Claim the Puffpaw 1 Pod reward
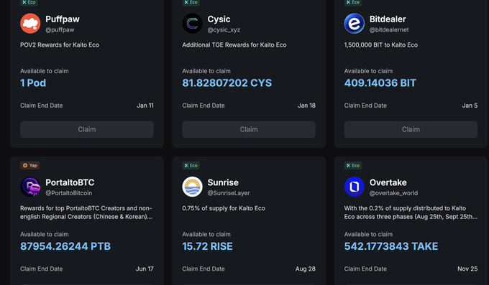 click(87, 129)
